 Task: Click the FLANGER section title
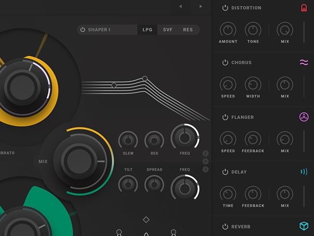[243, 118]
